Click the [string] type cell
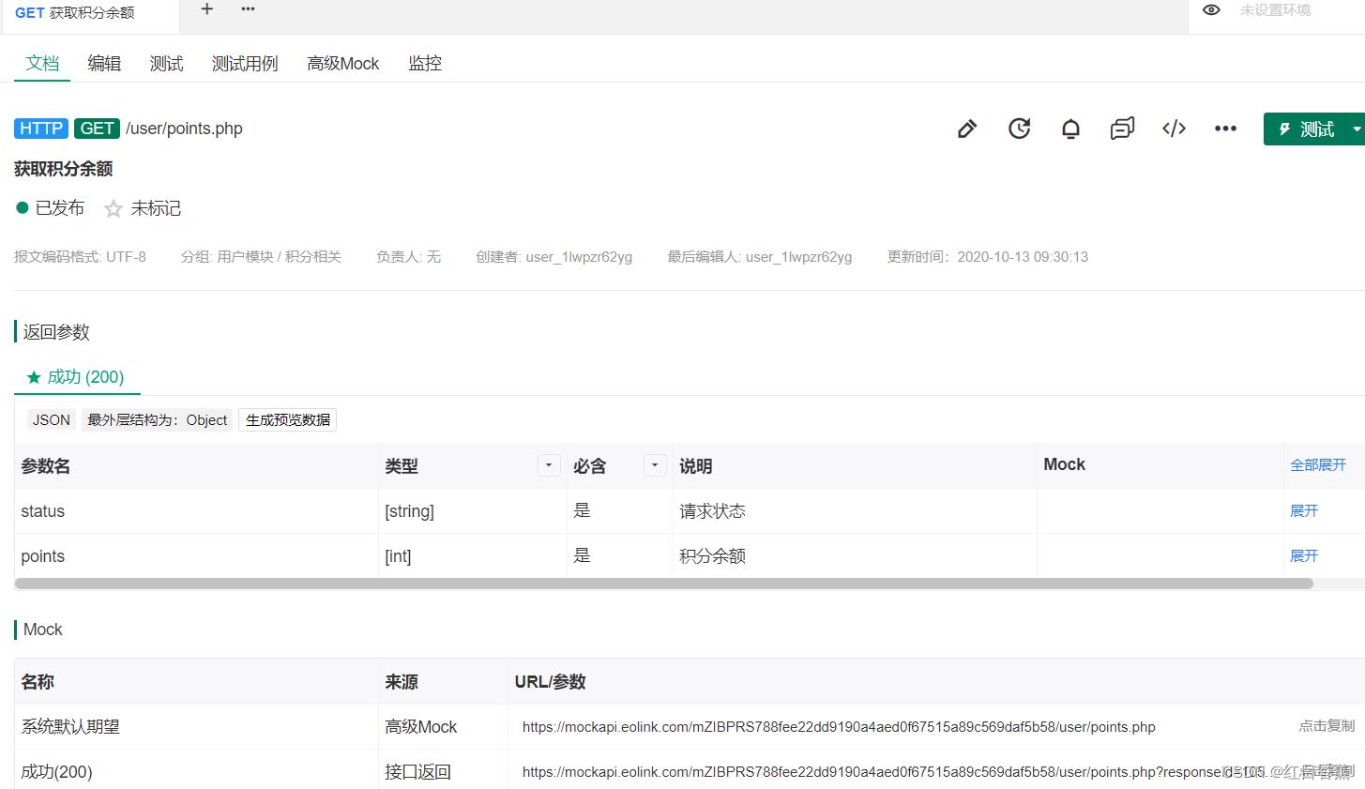 pos(473,511)
